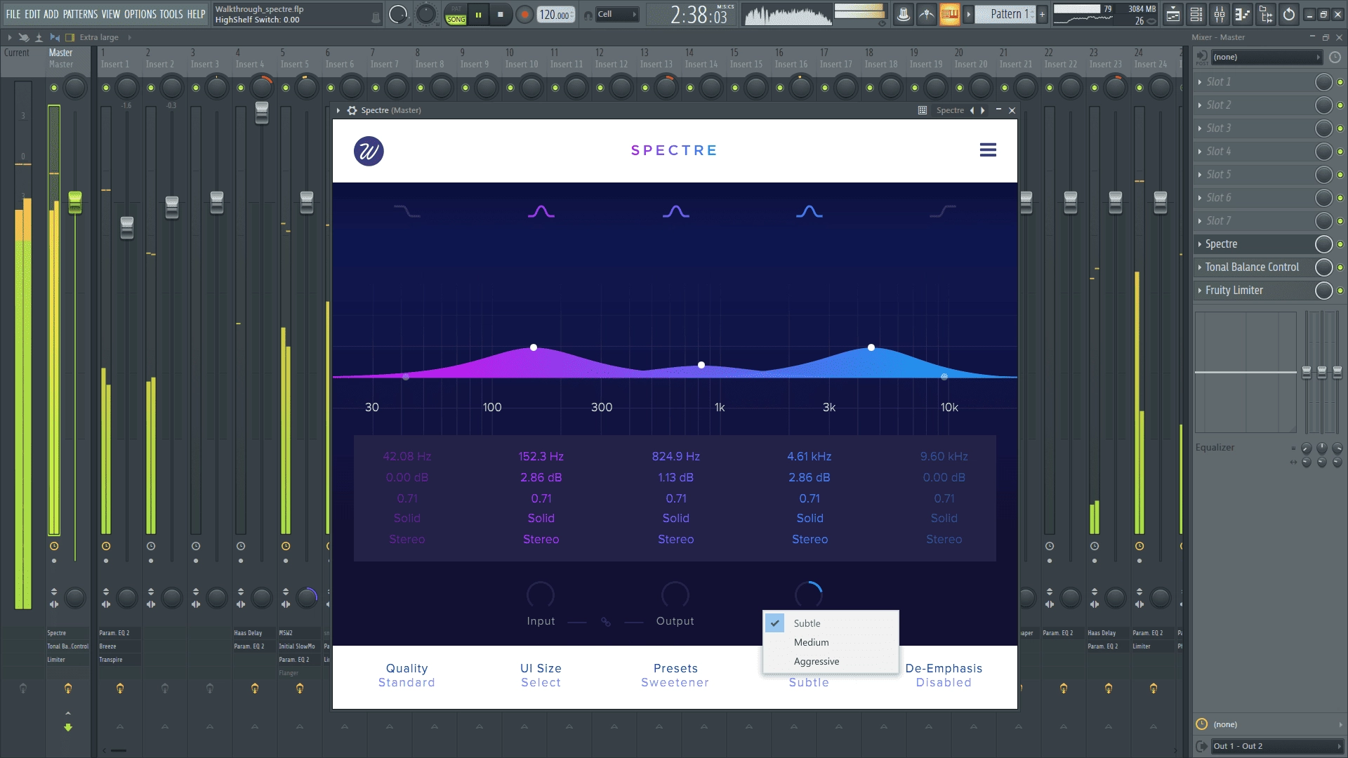Add a new pattern with plus button
The height and width of the screenshot is (758, 1348).
1043,14
